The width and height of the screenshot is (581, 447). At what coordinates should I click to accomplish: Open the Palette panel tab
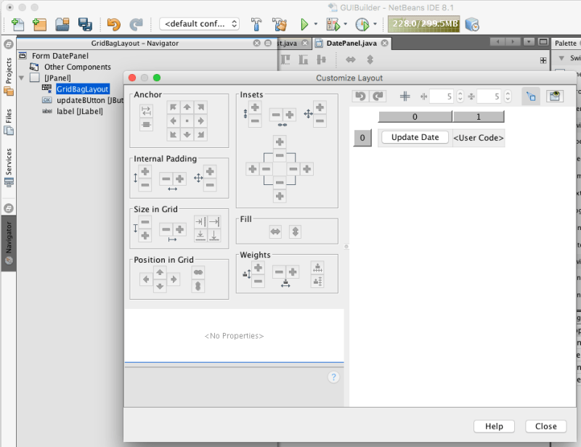[566, 43]
